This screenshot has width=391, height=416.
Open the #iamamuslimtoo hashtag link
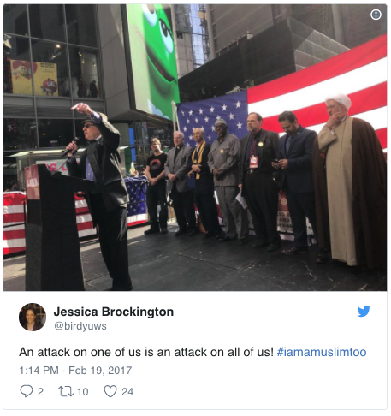[x=322, y=352]
